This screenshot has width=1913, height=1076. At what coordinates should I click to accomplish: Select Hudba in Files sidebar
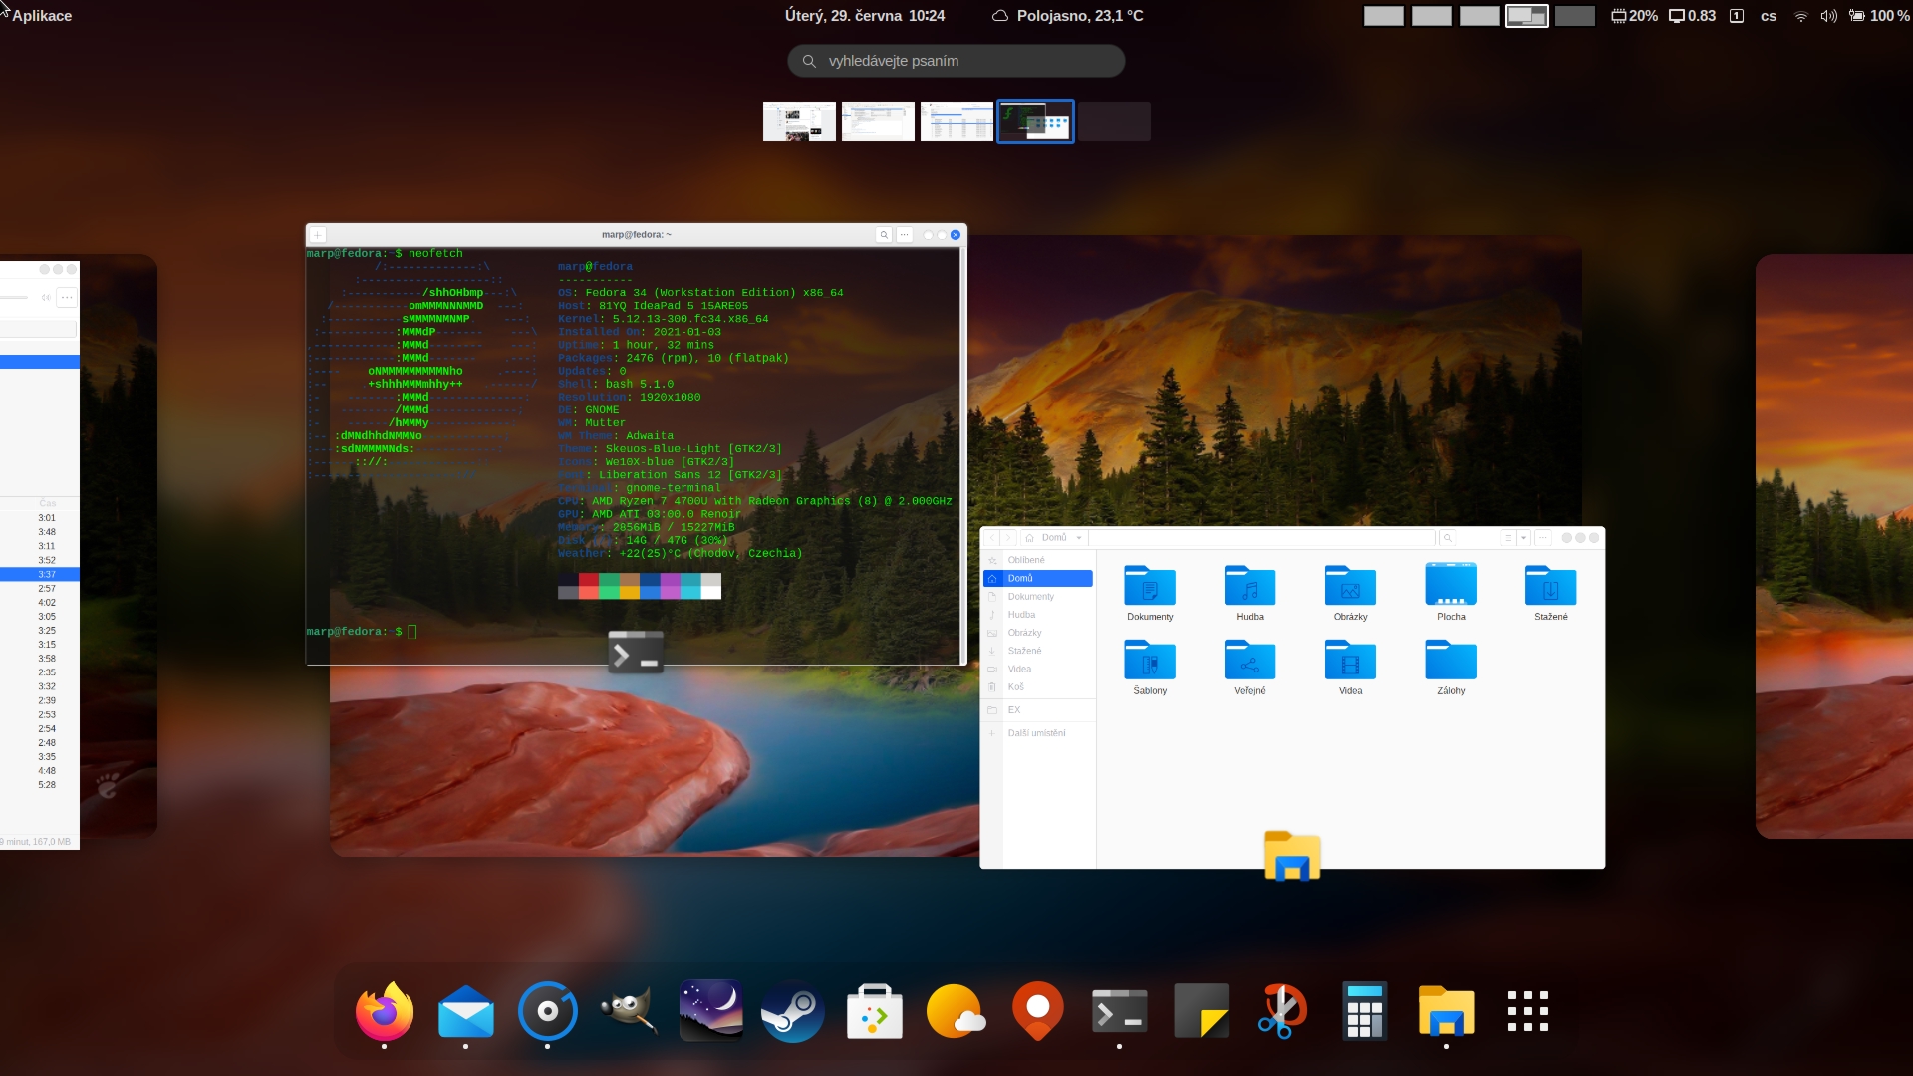click(1037, 615)
